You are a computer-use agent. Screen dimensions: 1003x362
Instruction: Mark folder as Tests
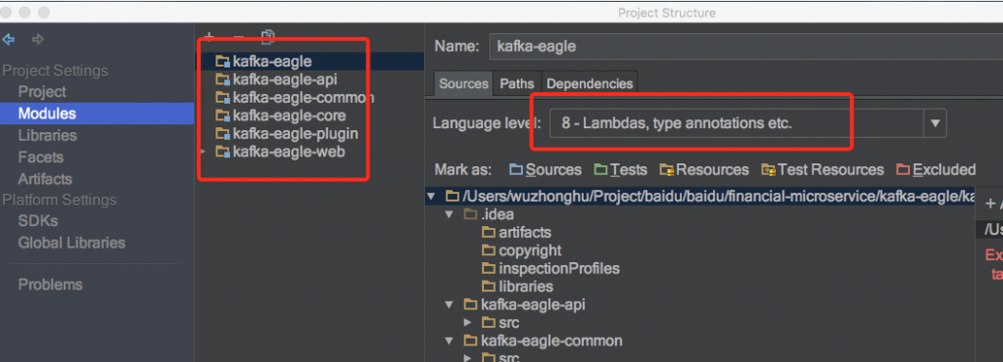[x=620, y=170]
